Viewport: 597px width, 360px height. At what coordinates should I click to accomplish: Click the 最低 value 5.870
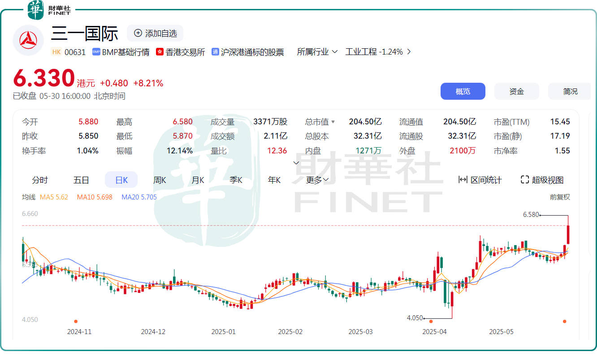[183, 136]
